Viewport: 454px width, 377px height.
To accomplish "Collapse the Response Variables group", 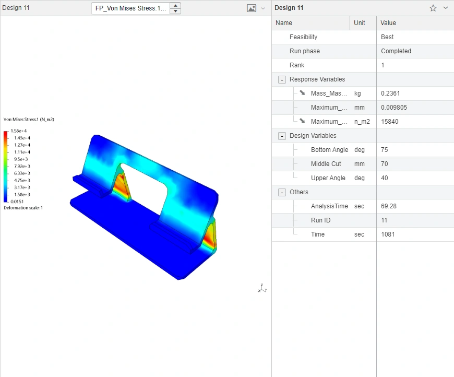I will [282, 79].
